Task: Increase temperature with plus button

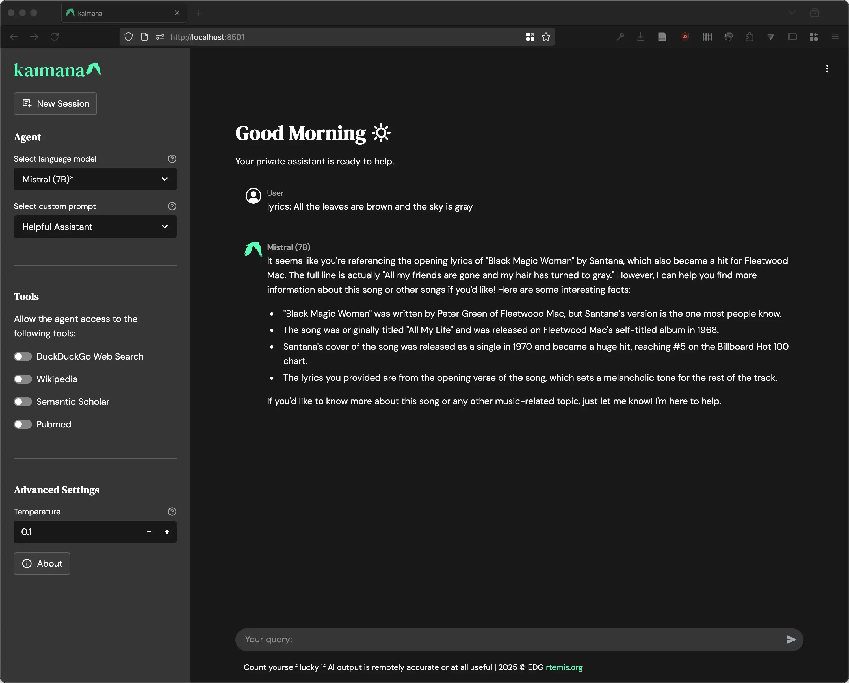Action: [167, 532]
